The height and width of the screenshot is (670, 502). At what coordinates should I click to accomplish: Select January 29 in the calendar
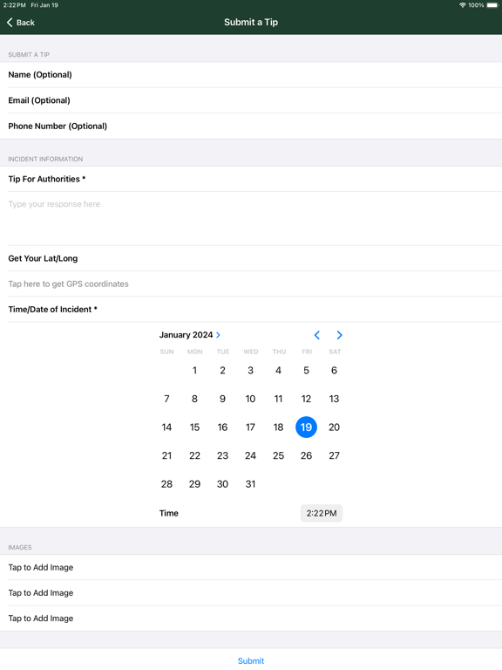pos(194,484)
